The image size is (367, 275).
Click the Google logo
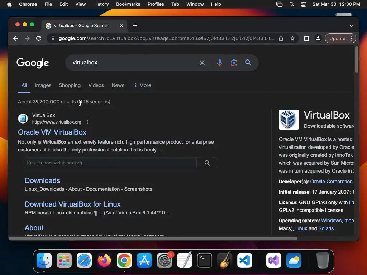tap(33, 63)
